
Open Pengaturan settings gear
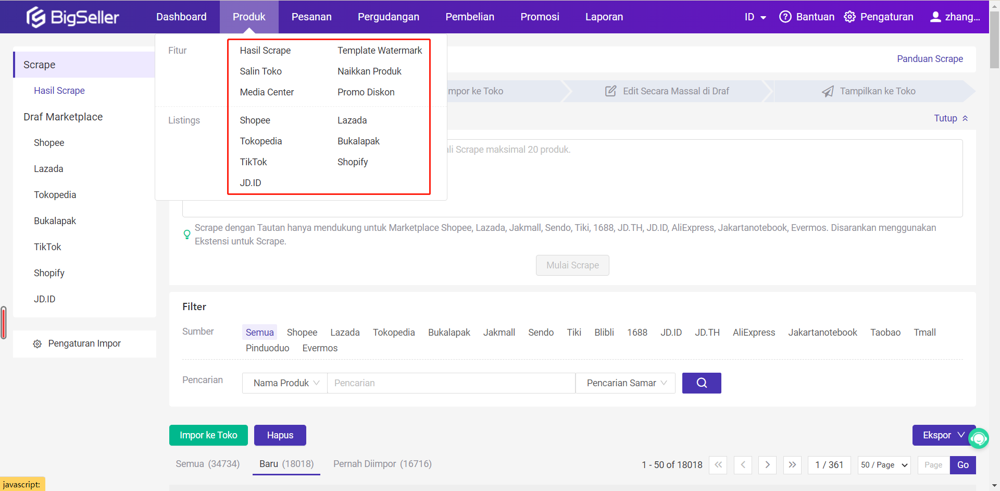click(849, 17)
